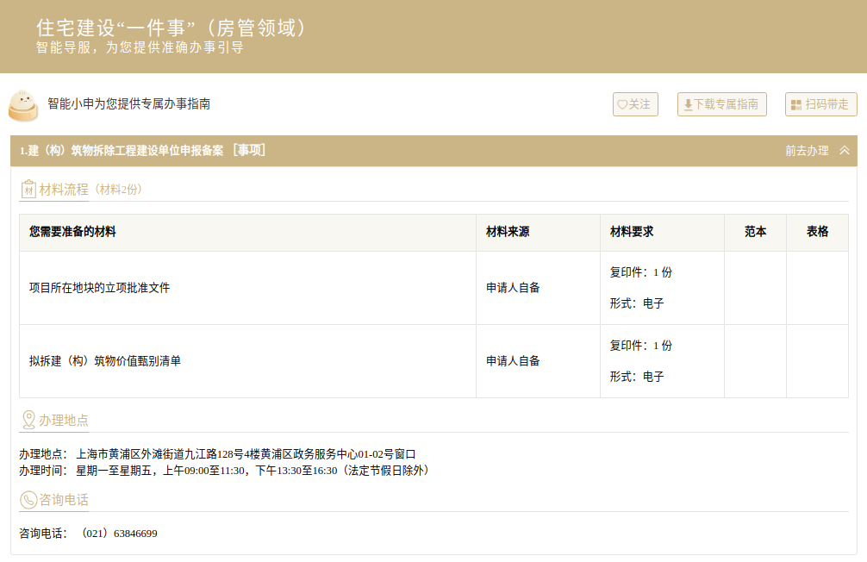This screenshot has height=562, width=867.
Task: Click the heart 关注 button
Action: point(635,104)
